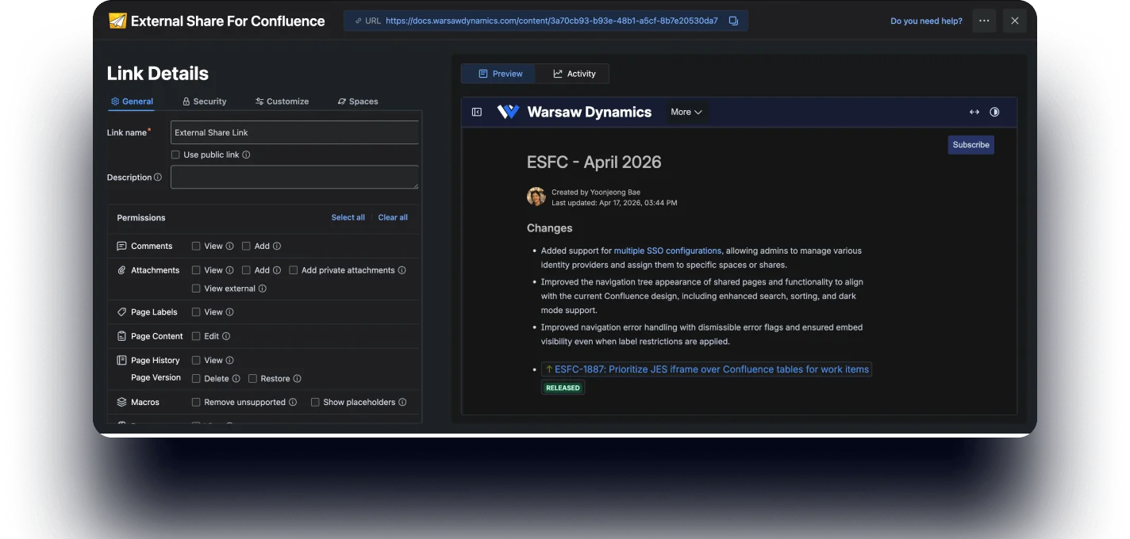1130x539 pixels.
Task: Open the ESFC-1887 work item link
Action: click(706, 369)
